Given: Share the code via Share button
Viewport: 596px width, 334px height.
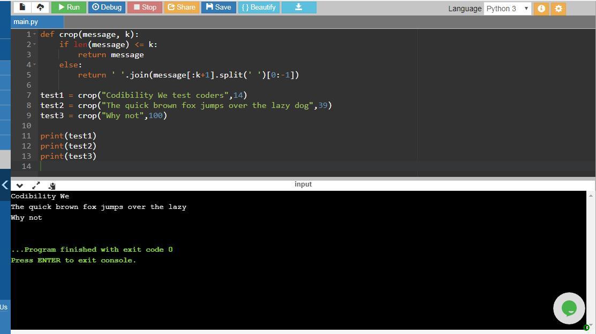Looking at the screenshot, I should [182, 7].
